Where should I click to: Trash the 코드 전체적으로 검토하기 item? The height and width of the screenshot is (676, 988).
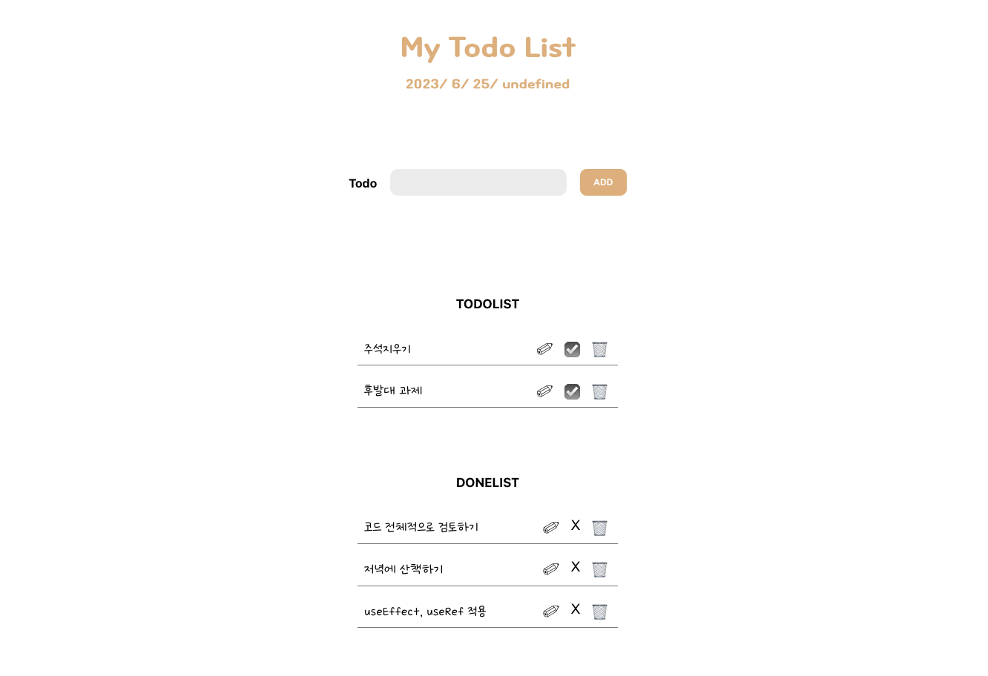(599, 527)
